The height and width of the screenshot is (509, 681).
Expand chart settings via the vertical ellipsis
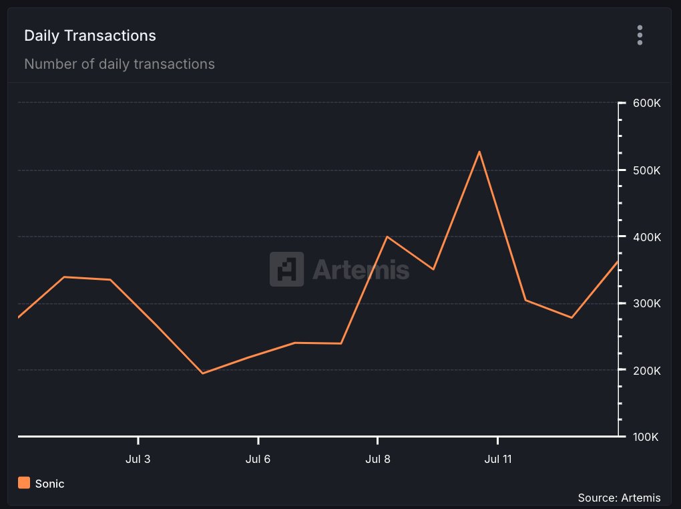[x=639, y=35]
